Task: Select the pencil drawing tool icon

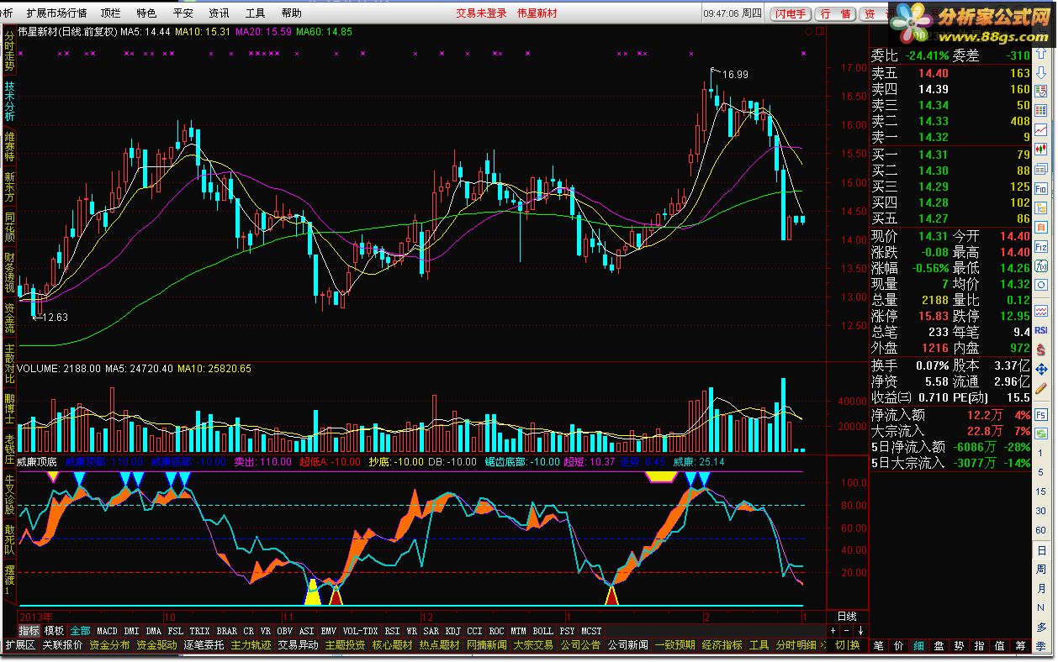Action: tap(1041, 388)
